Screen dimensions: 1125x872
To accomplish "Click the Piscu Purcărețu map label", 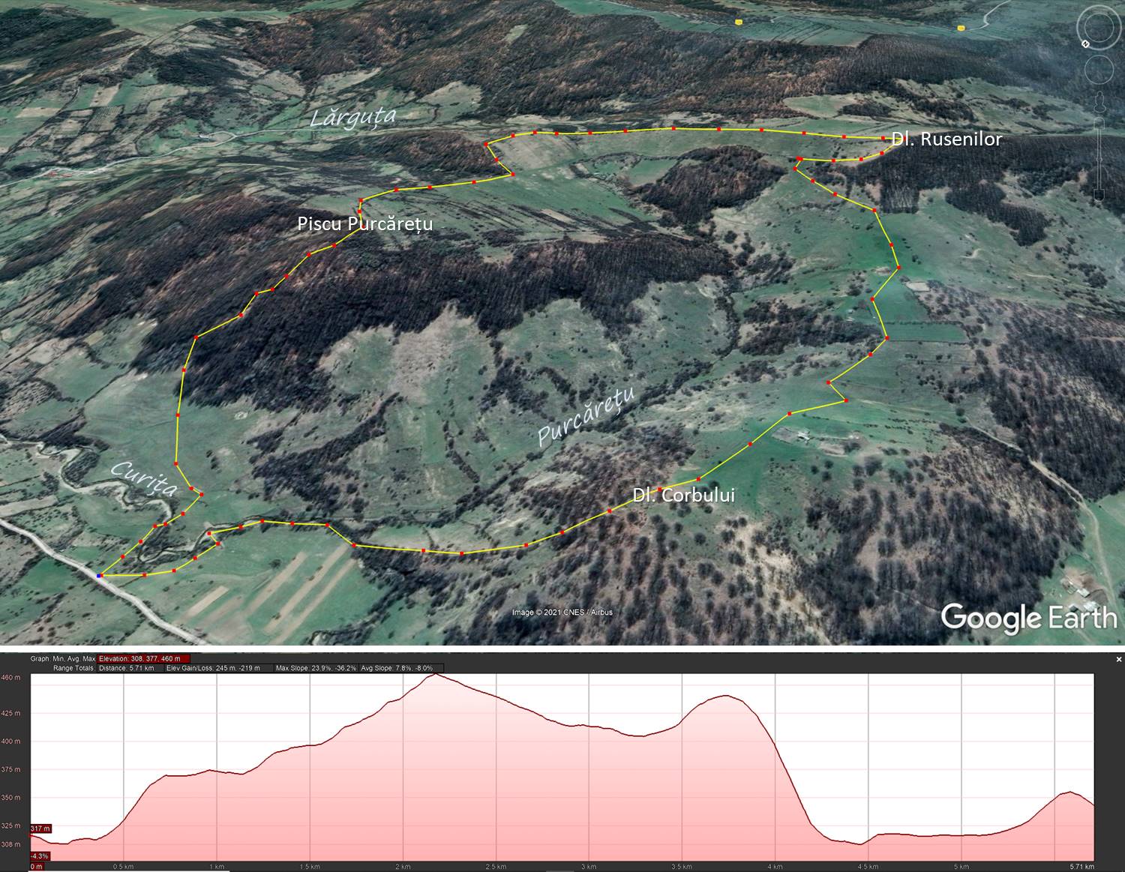I will click(x=364, y=223).
